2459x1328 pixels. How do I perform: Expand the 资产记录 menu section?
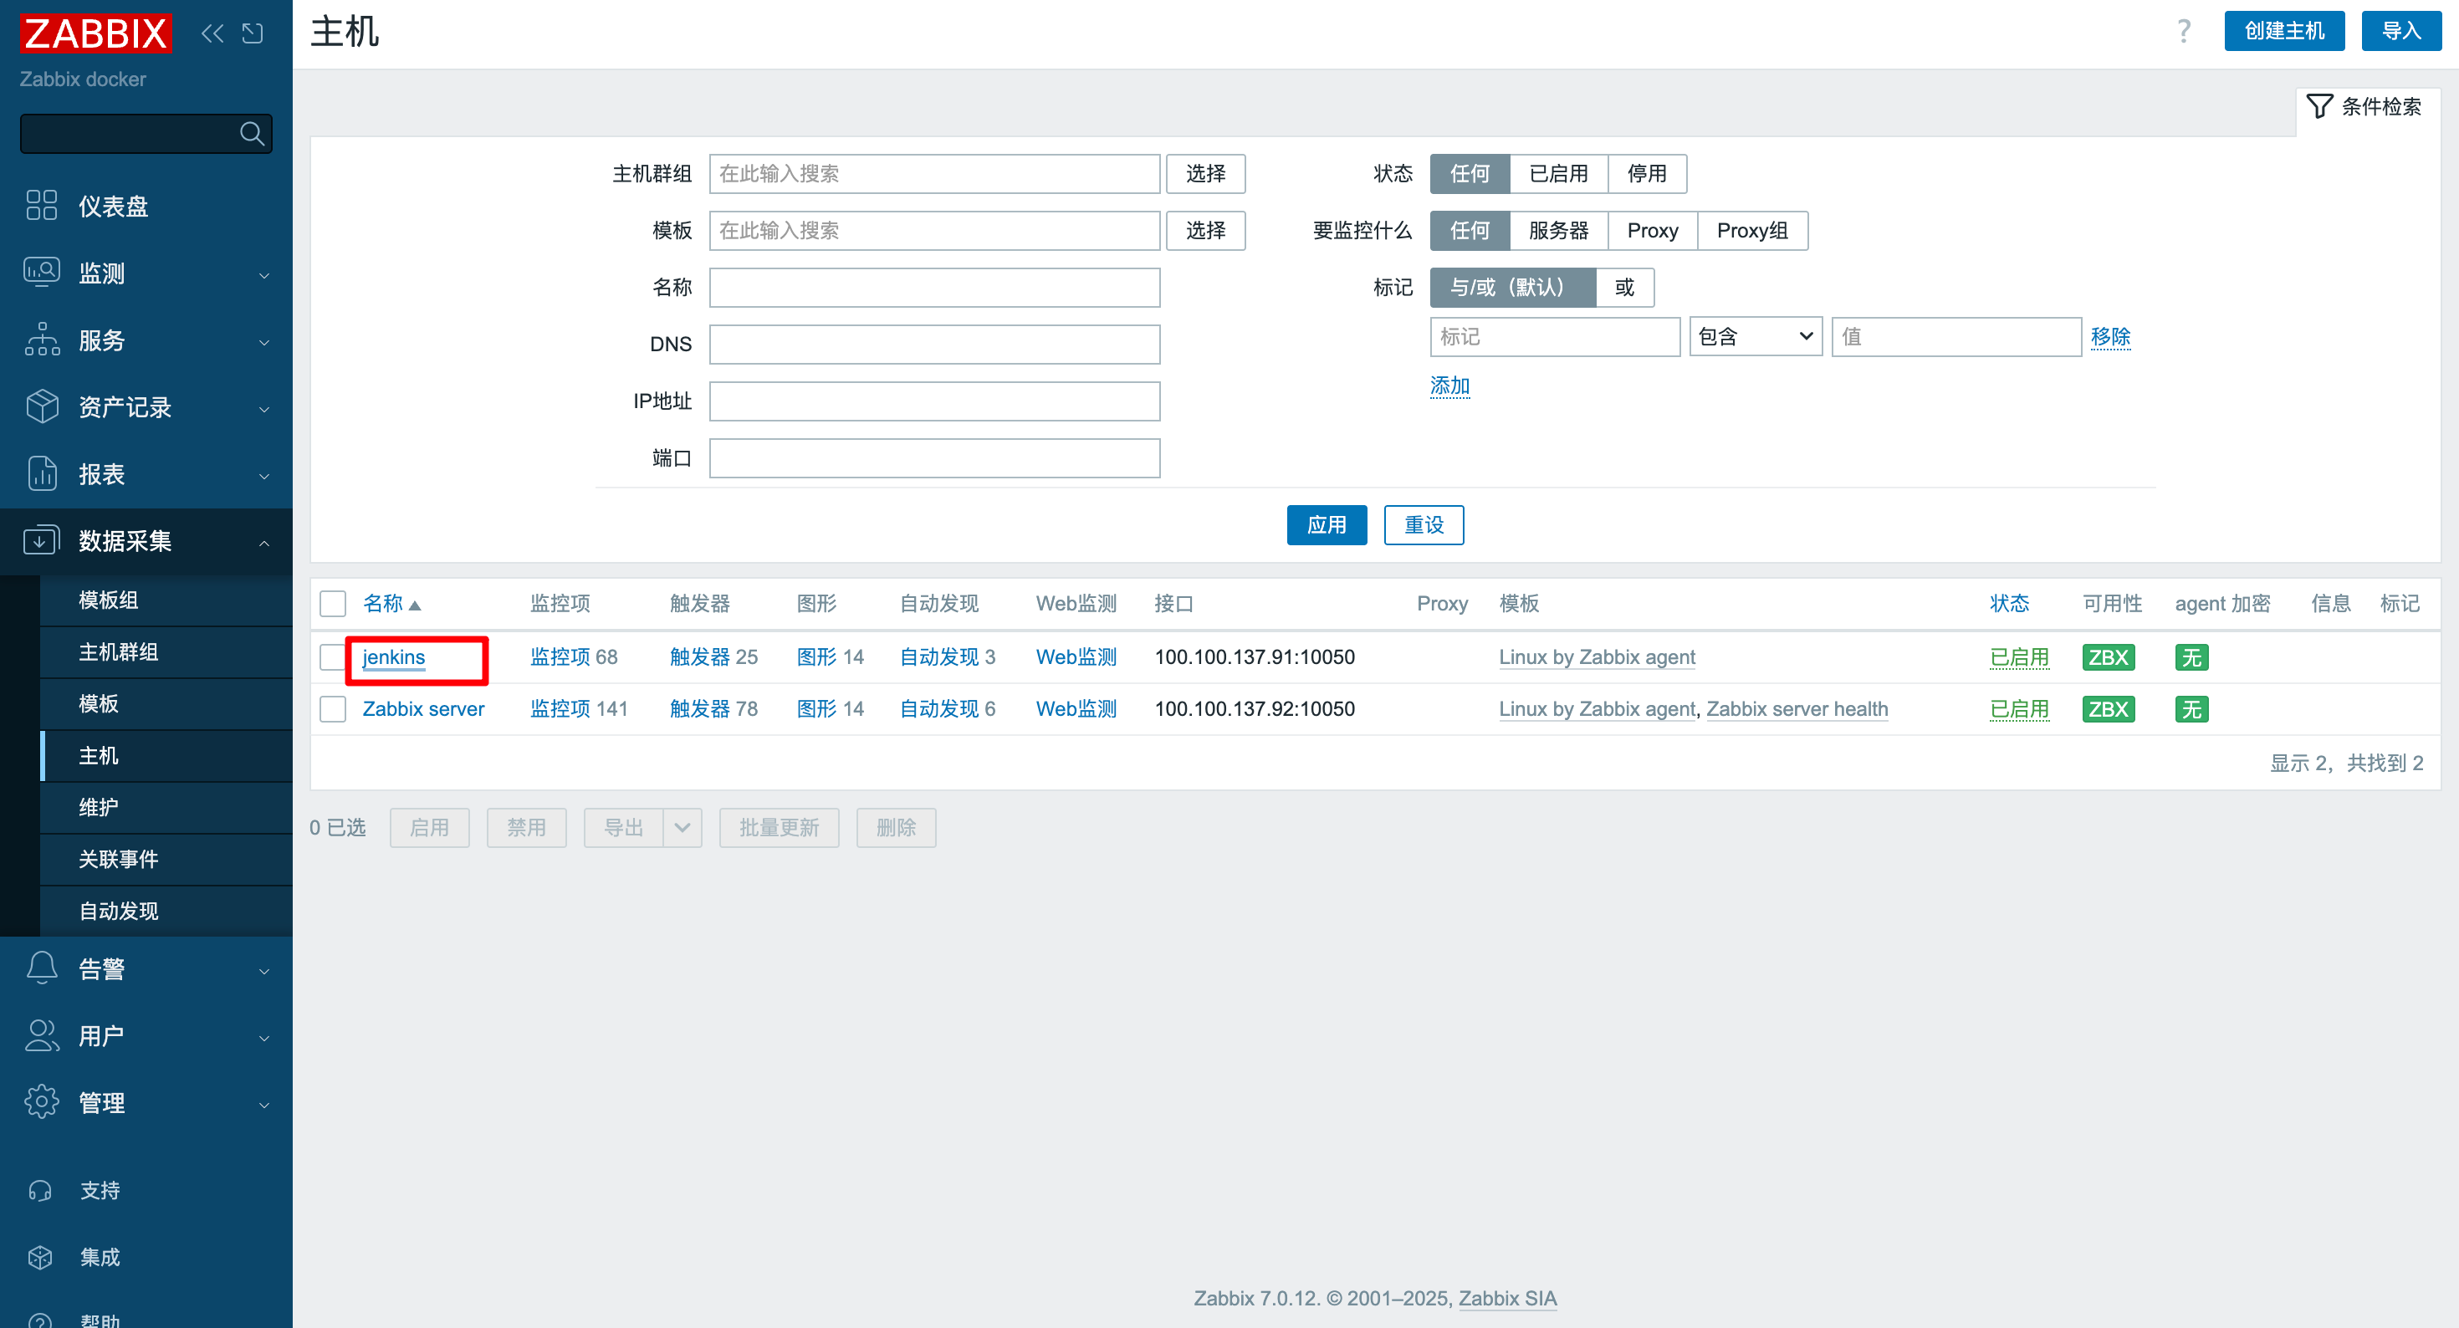(264, 410)
